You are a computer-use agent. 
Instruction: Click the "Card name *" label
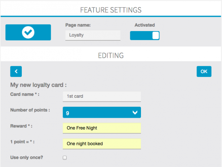(25, 94)
